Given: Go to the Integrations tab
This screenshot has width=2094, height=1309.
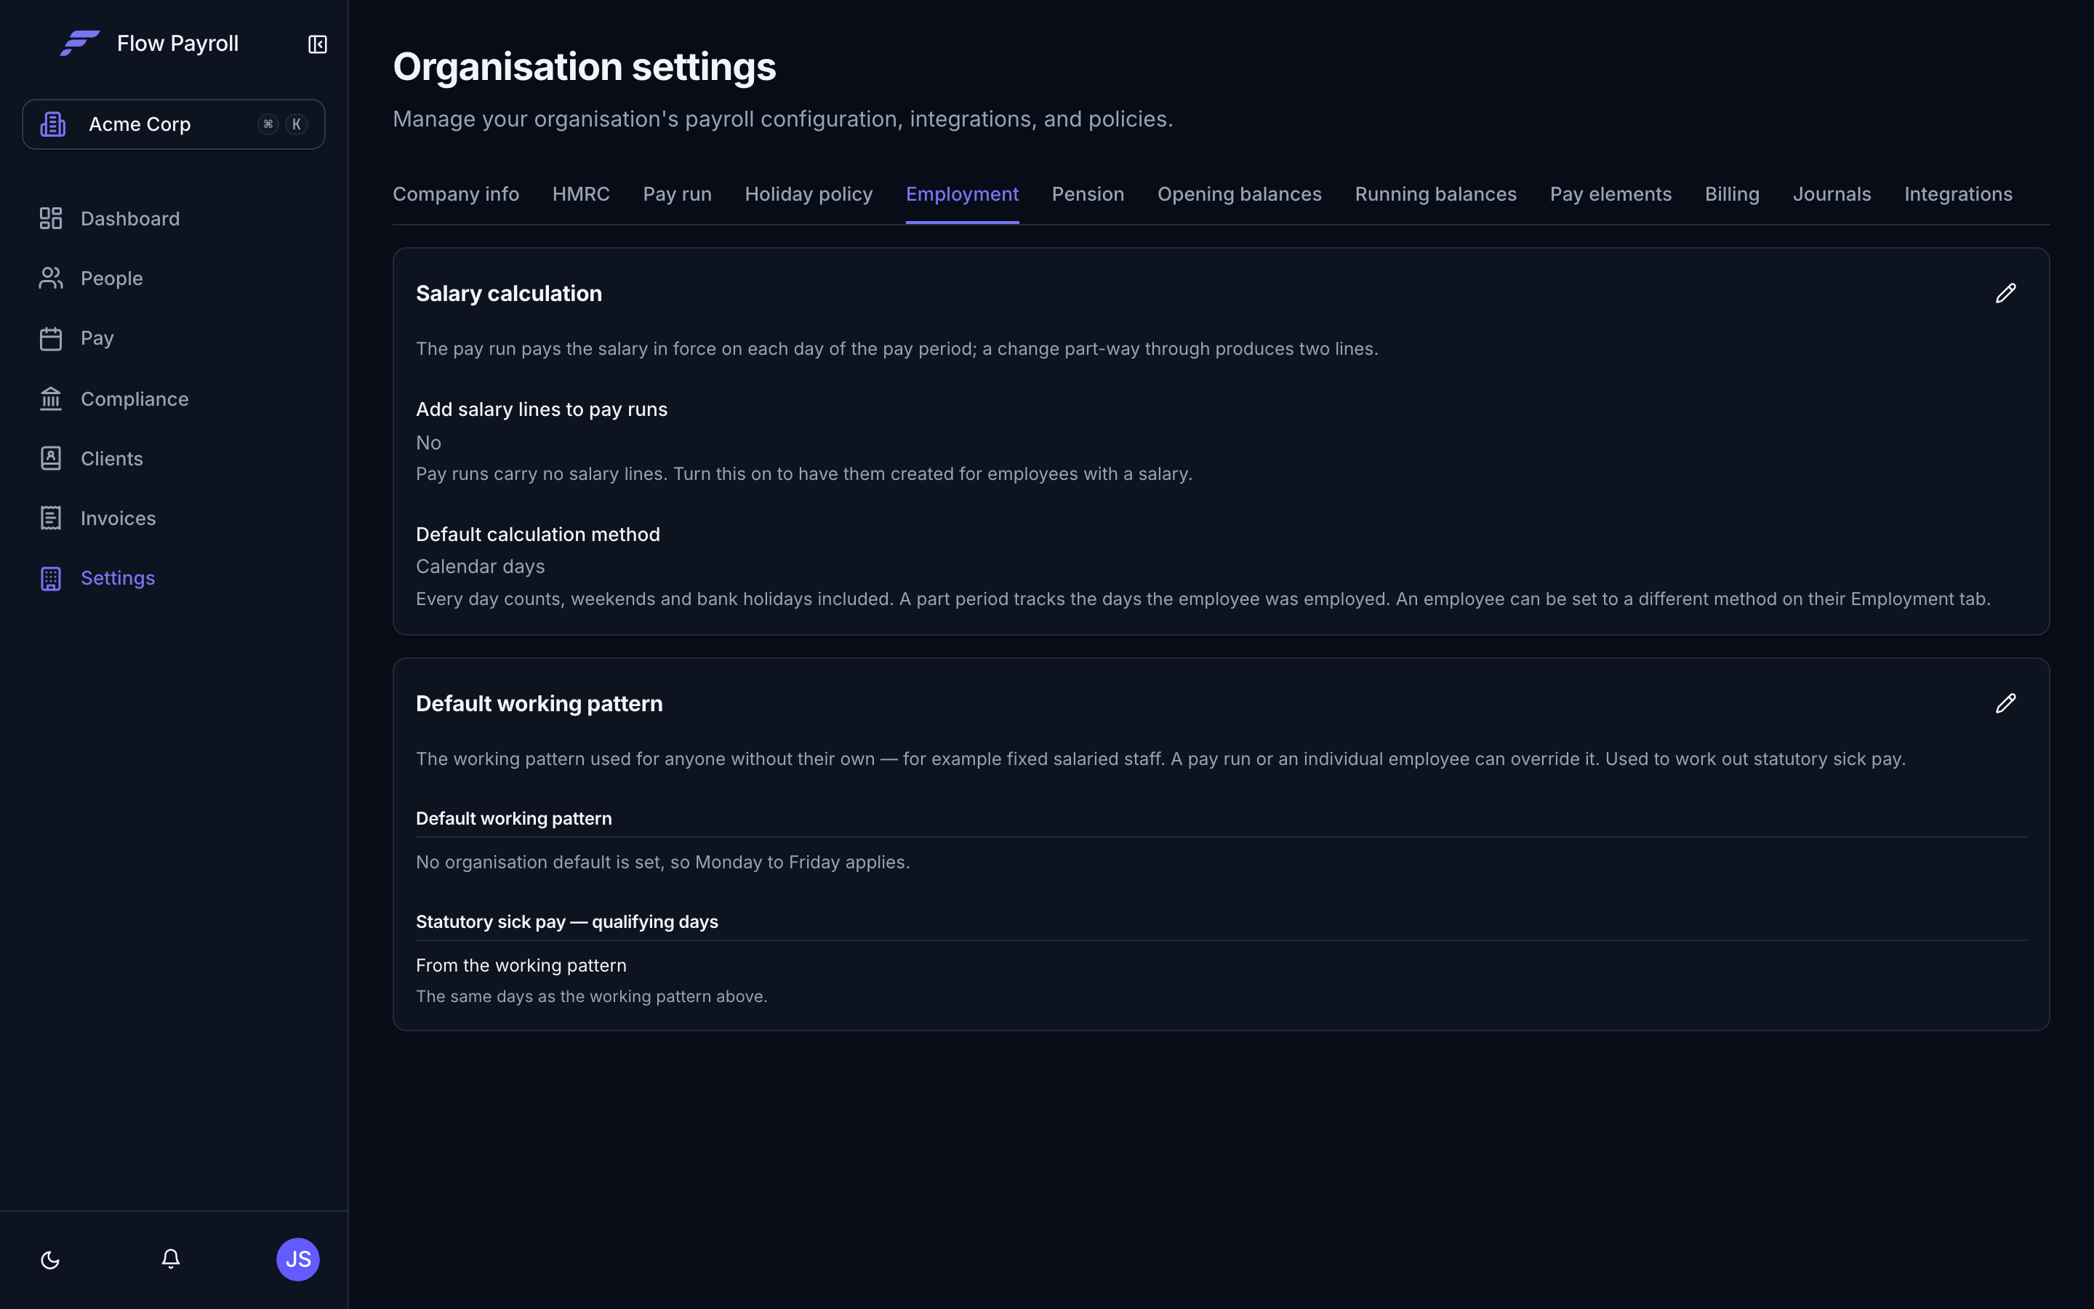Looking at the screenshot, I should pos(1958,194).
